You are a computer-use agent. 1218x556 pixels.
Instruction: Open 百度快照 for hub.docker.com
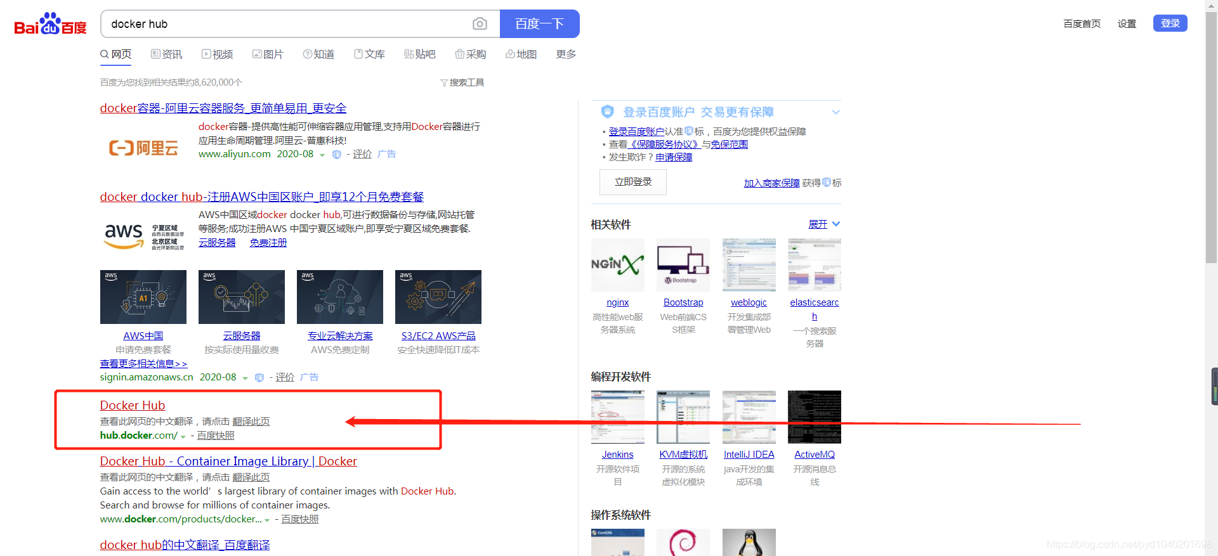[x=216, y=436]
